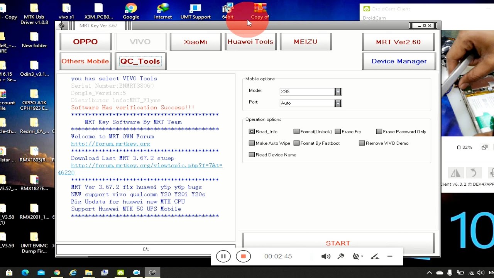
Task: Open the QC_Tools tab
Action: pyautogui.click(x=140, y=61)
